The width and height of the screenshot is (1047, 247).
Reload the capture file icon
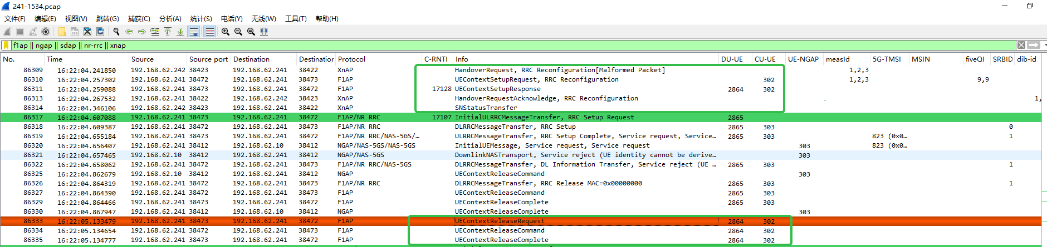[x=100, y=32]
